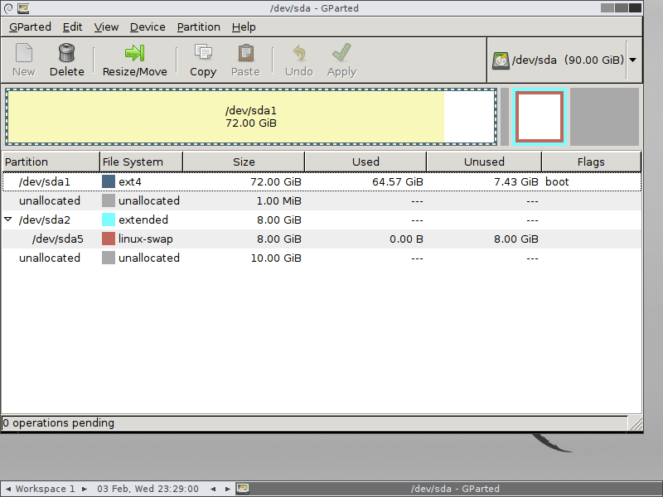Click the Undo operation icon
The width and height of the screenshot is (663, 497).
(x=298, y=60)
